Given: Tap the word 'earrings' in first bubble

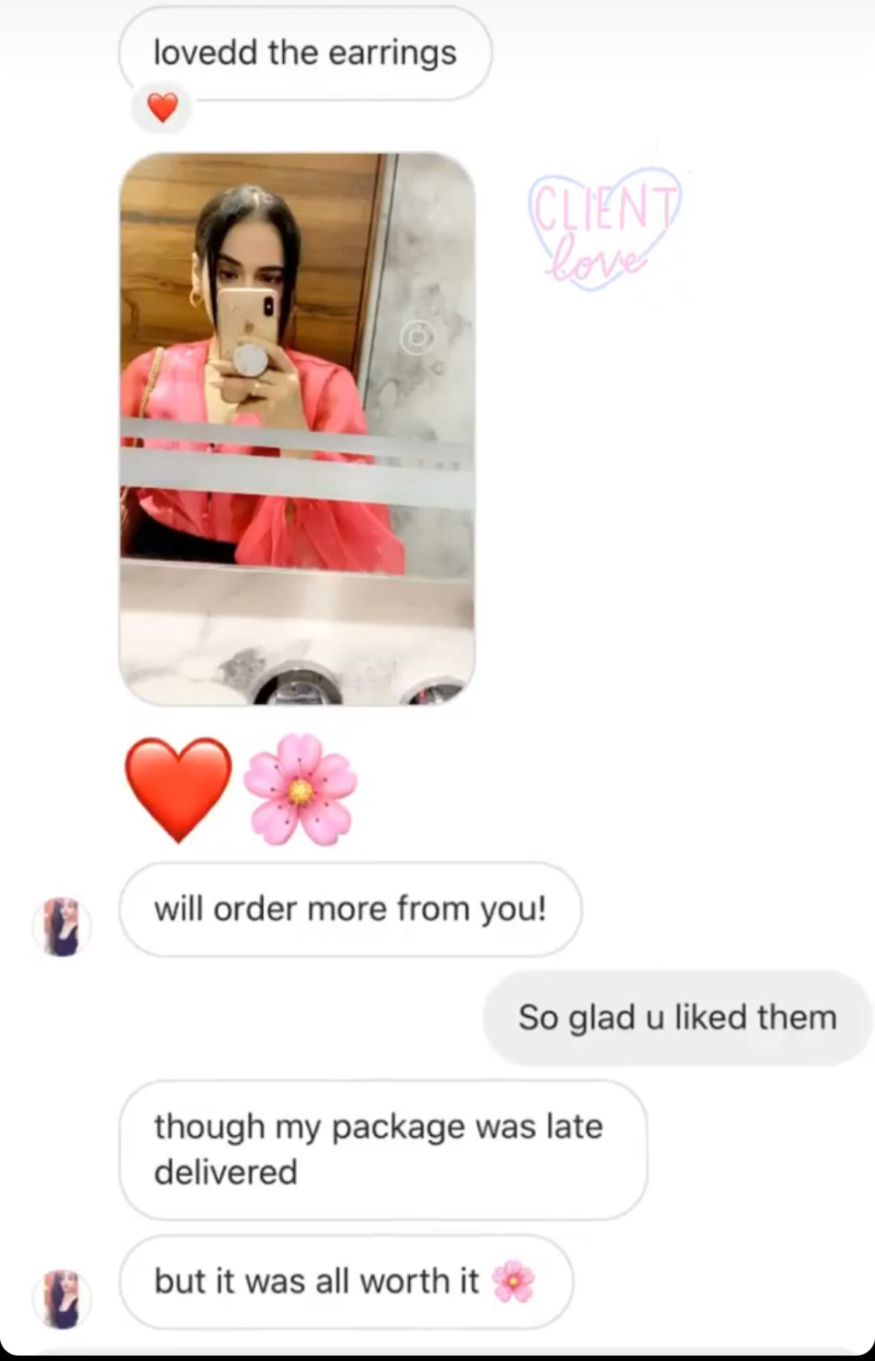Looking at the screenshot, I should [392, 54].
